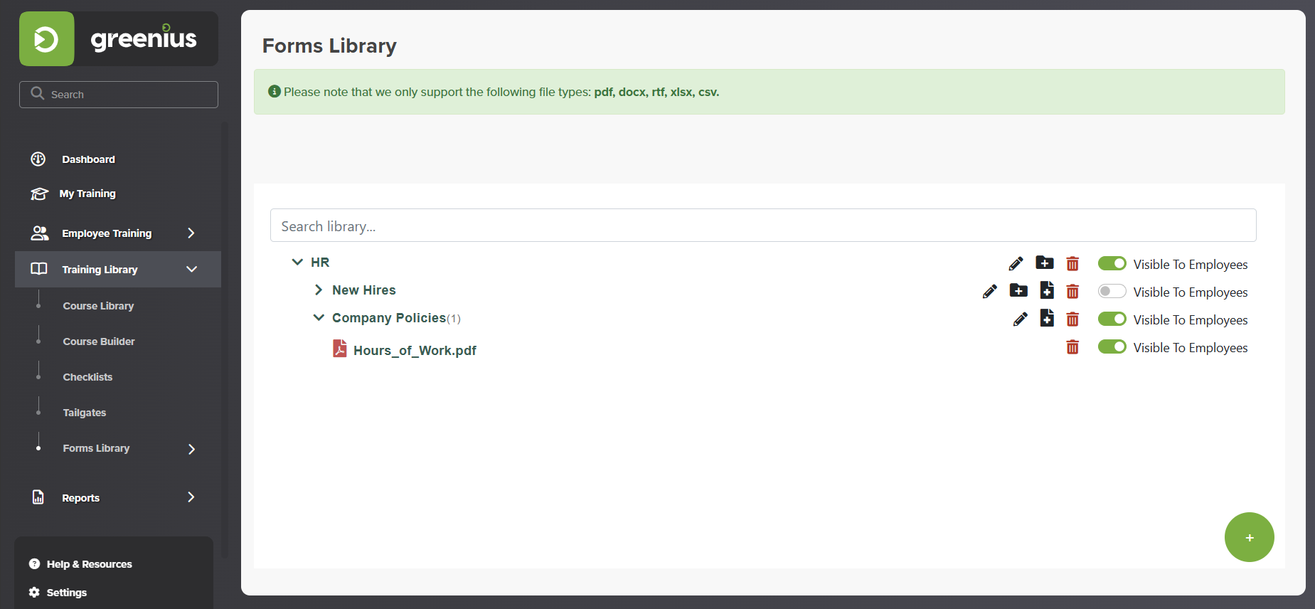Toggle Hours_of_Work.pdf visibility to employees

(x=1112, y=346)
